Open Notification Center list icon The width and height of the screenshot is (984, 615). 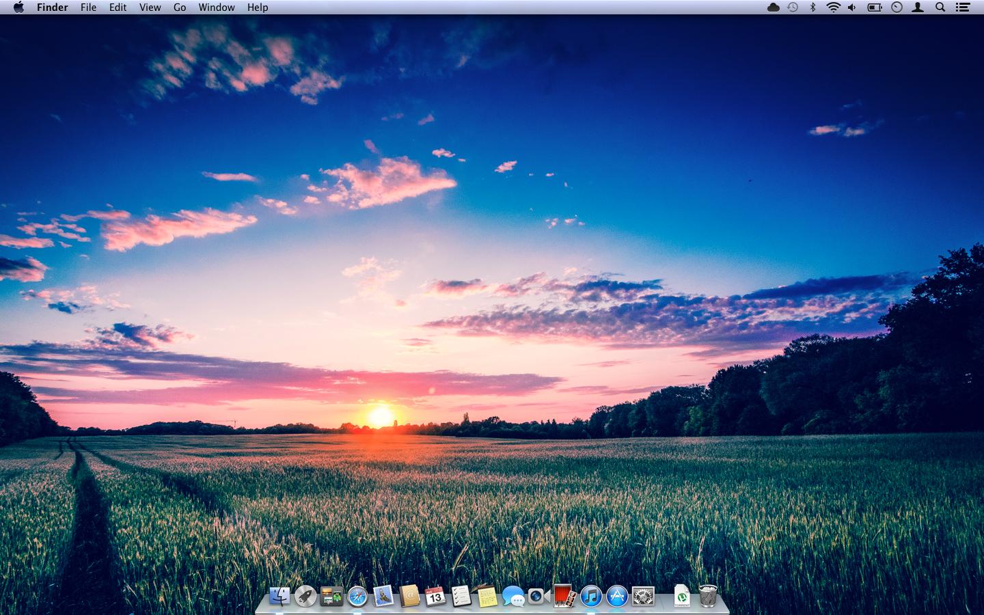pos(963,8)
